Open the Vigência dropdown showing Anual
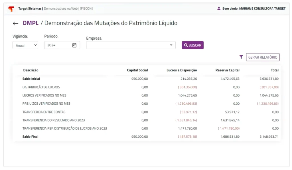 (25, 45)
